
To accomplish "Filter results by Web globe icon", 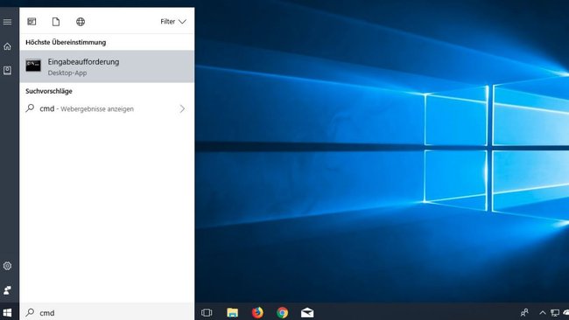I will (81, 22).
